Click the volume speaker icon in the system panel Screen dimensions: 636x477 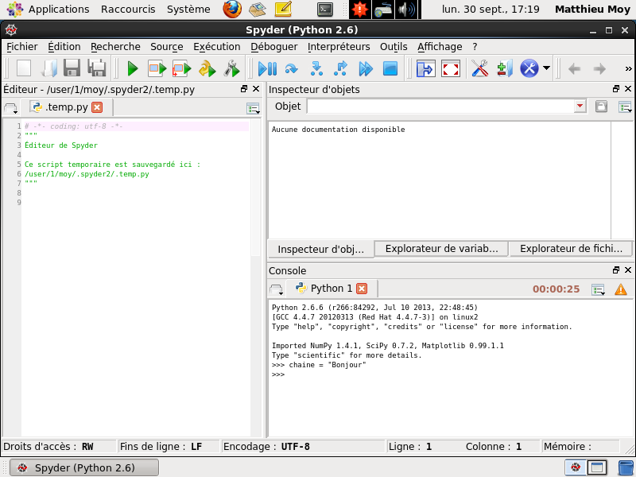pyautogui.click(x=407, y=10)
